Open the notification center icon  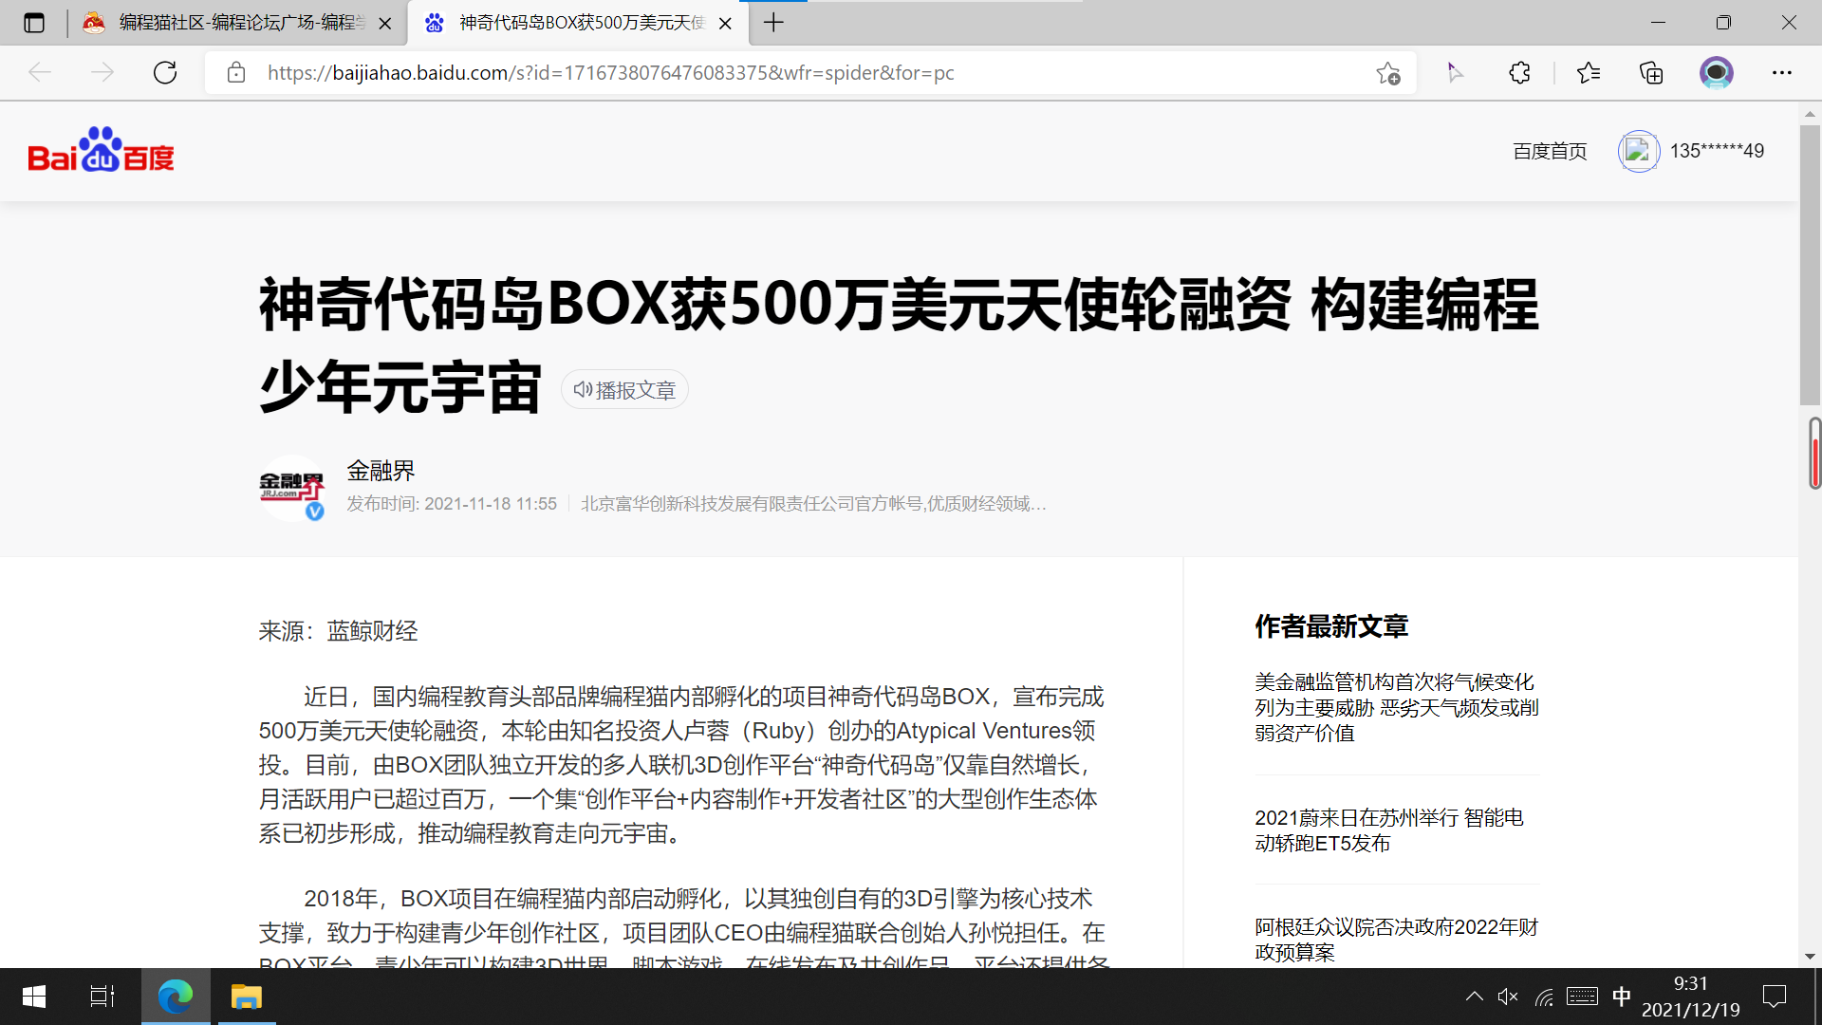(x=1775, y=997)
